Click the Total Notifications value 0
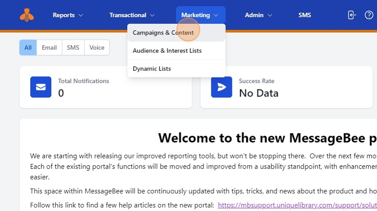377x211 pixels. click(61, 93)
